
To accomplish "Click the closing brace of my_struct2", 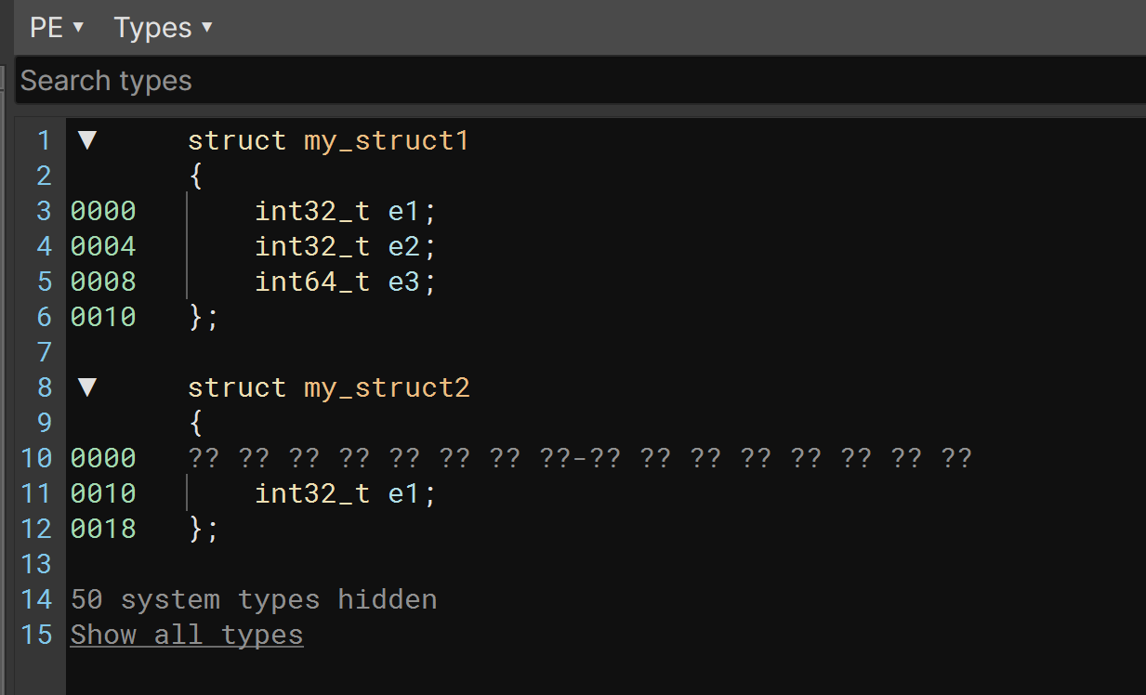I will (x=197, y=528).
